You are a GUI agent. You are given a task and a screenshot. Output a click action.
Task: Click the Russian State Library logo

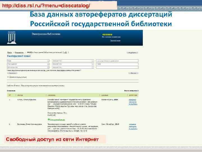[12, 37]
